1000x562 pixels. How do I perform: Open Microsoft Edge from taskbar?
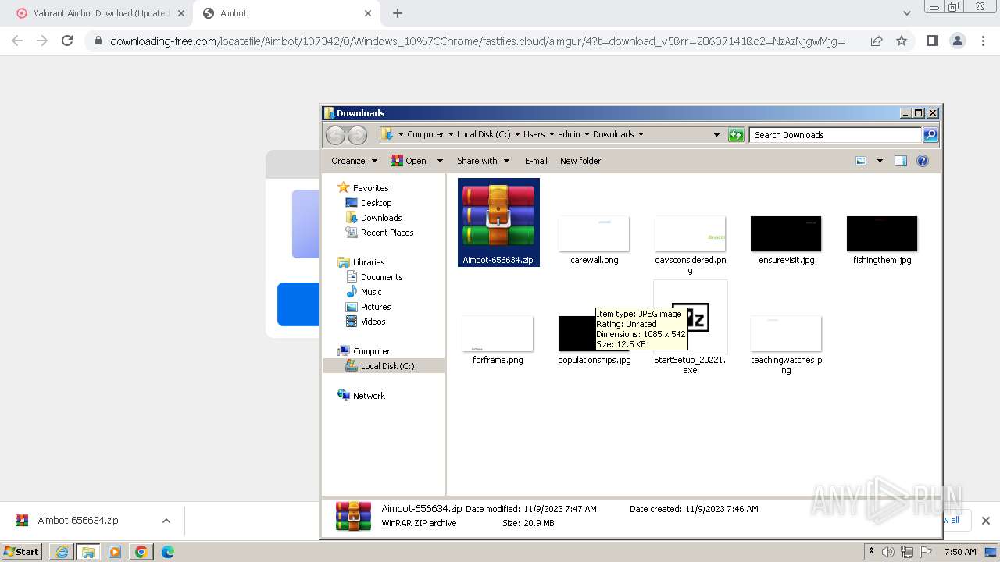[167, 552]
